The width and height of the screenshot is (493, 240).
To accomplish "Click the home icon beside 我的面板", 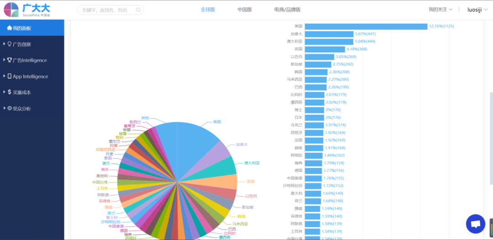I will tap(10, 28).
